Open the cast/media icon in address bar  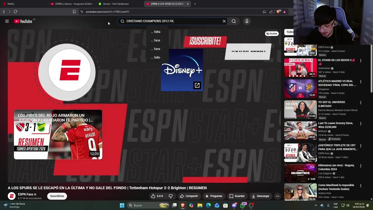point(264,12)
